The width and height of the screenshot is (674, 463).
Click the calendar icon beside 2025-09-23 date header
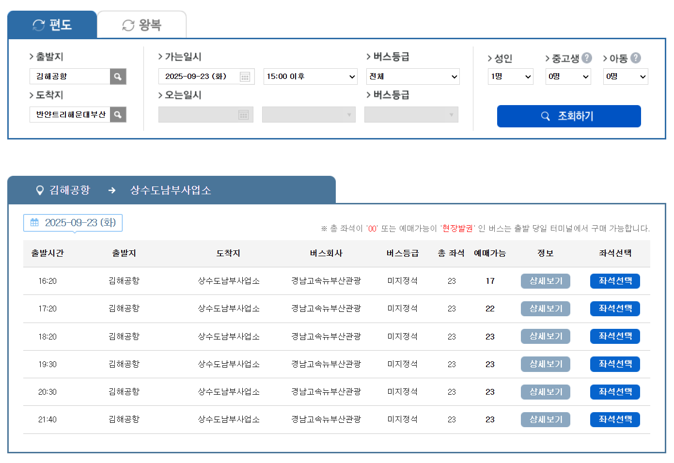point(34,222)
